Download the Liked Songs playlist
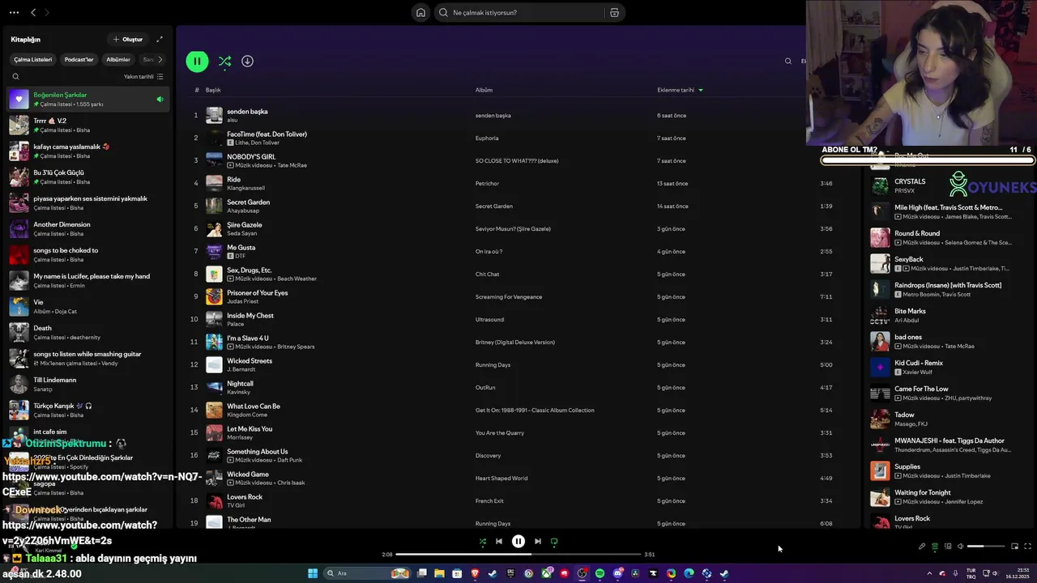The height and width of the screenshot is (583, 1037). (x=247, y=61)
